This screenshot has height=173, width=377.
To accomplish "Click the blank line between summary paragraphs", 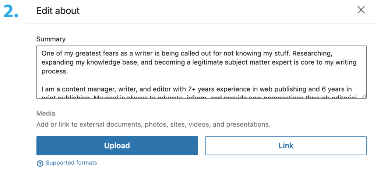I will [x=147, y=80].
